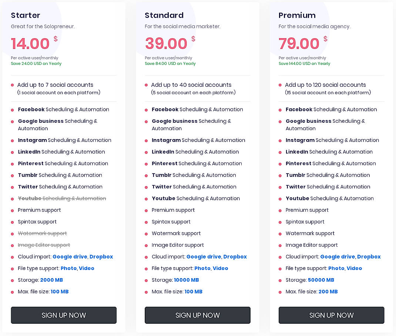Click Watermark support item in Premium column
Screen dimensions: 396x336
coord(310,233)
